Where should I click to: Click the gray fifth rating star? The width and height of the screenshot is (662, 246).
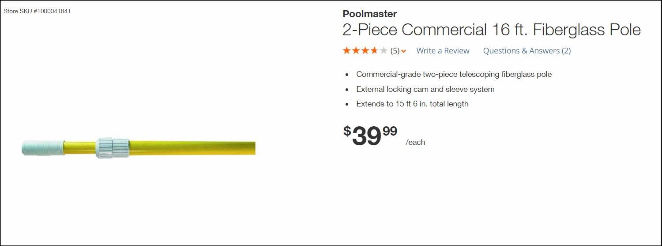(x=384, y=50)
